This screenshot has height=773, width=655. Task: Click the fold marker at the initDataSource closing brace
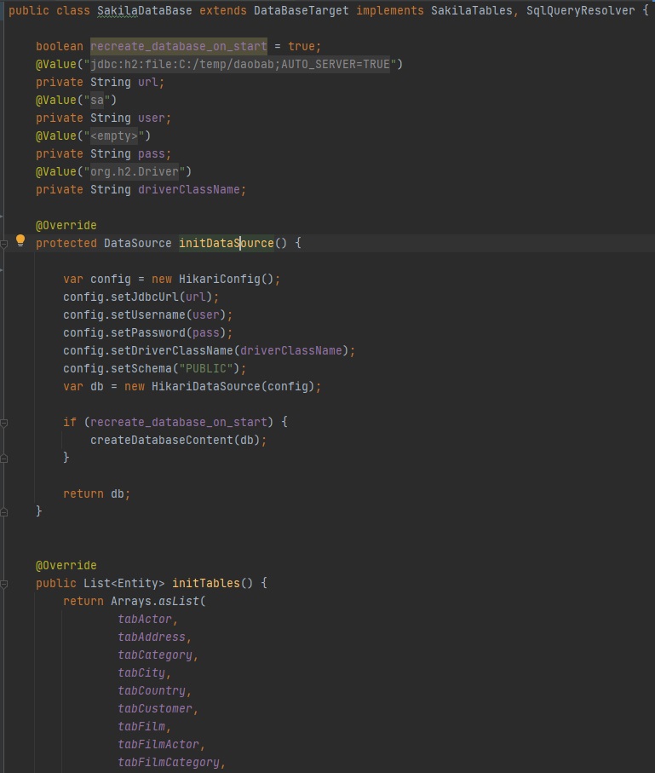coord(4,512)
